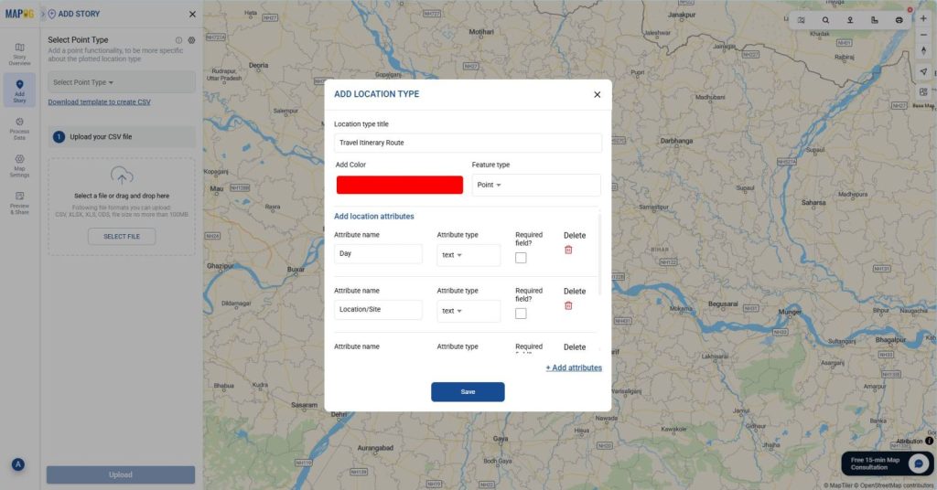Click the SELECT FILE button
This screenshot has height=490, width=937.
point(122,237)
